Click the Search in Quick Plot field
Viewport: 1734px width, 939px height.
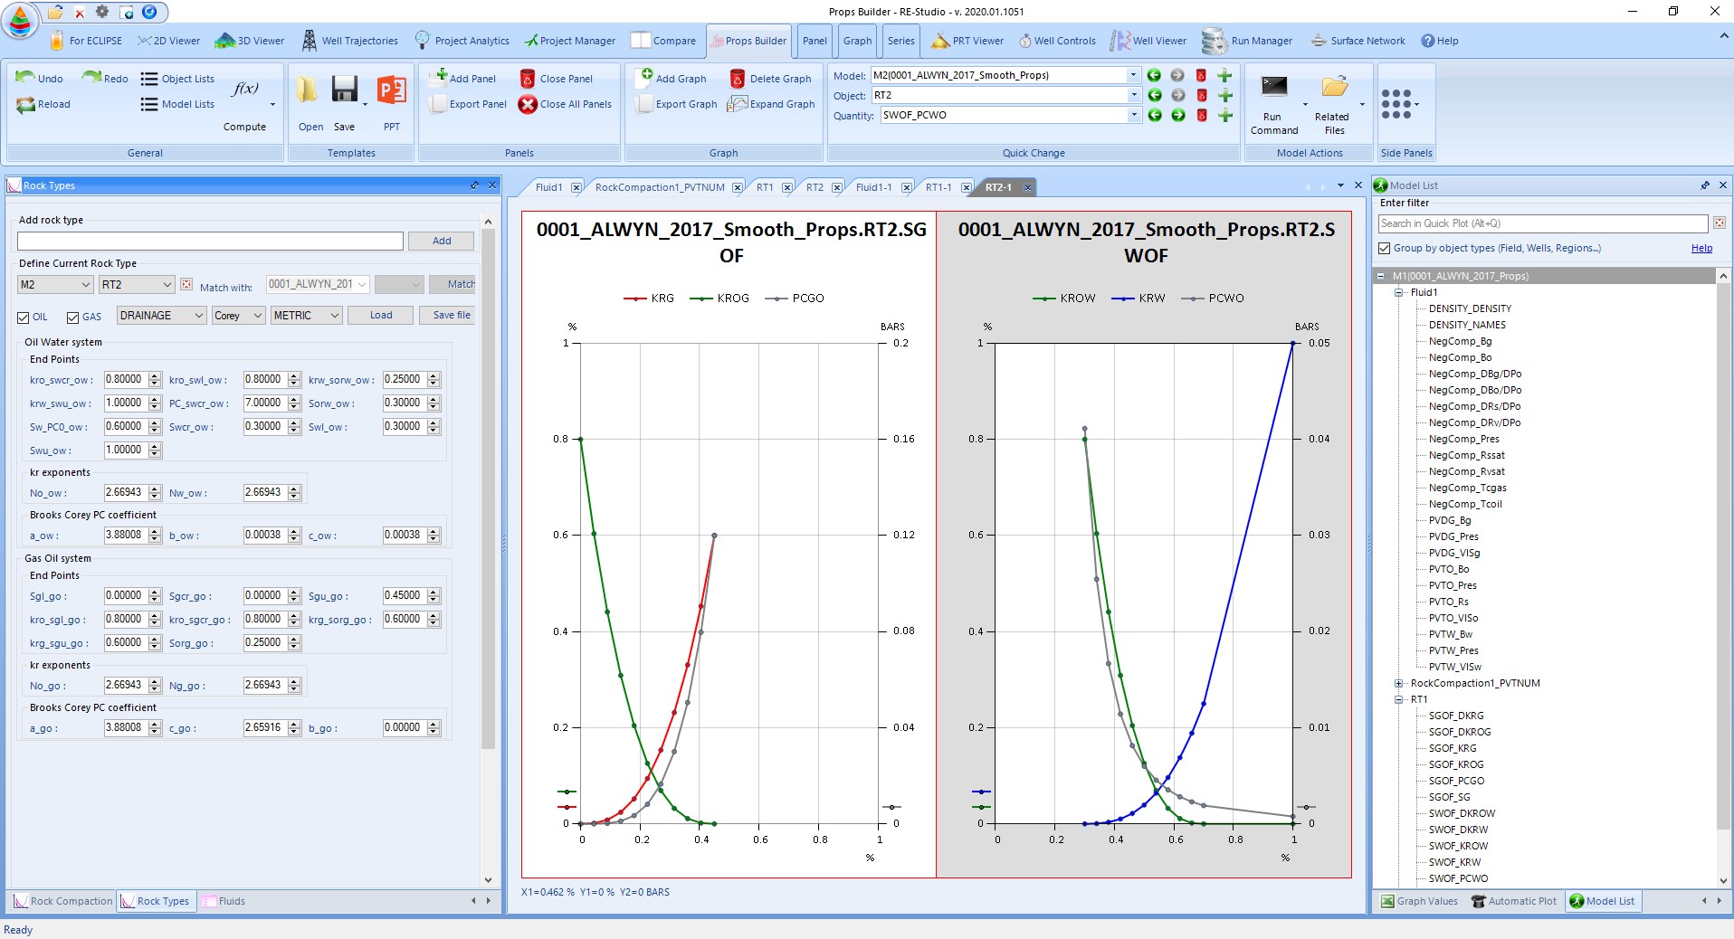coord(1542,223)
